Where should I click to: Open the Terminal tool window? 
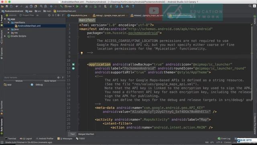10,139
